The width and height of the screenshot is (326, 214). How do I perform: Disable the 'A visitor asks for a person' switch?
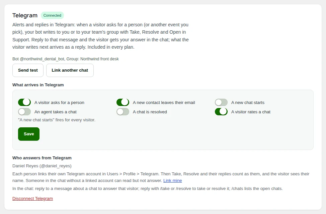[24, 102]
